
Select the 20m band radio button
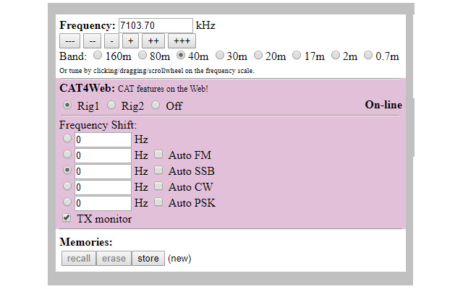tap(258, 55)
